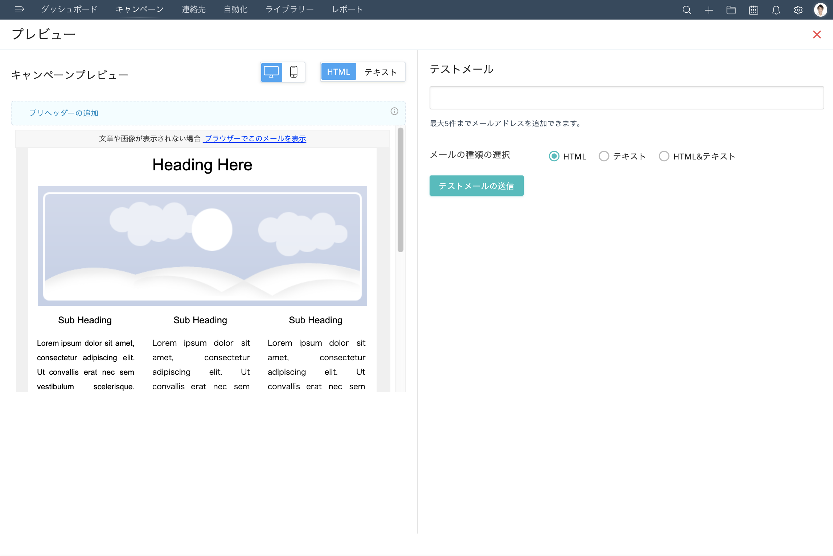This screenshot has height=556, width=833.
Task: Open the 自動化 menu
Action: [x=235, y=9]
